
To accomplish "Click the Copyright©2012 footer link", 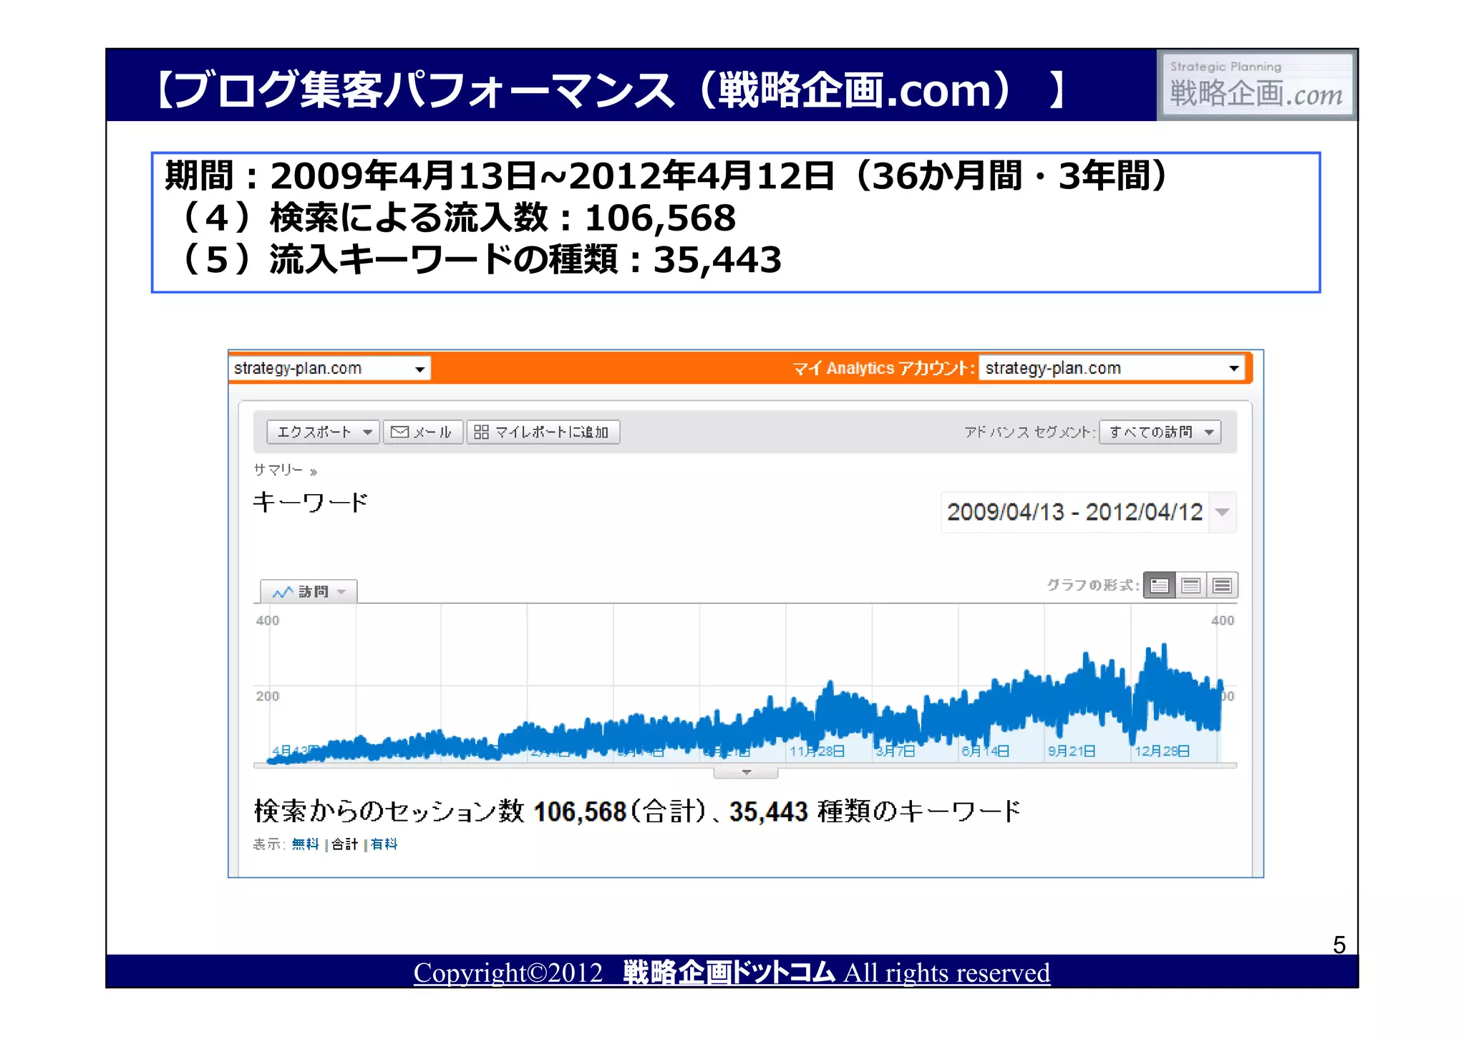I will click(732, 973).
